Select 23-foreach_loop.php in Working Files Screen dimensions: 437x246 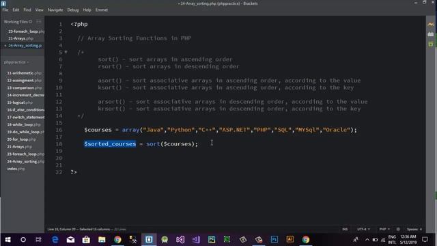tap(26, 31)
